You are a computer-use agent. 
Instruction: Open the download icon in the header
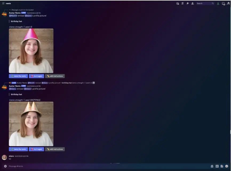click(218, 3)
